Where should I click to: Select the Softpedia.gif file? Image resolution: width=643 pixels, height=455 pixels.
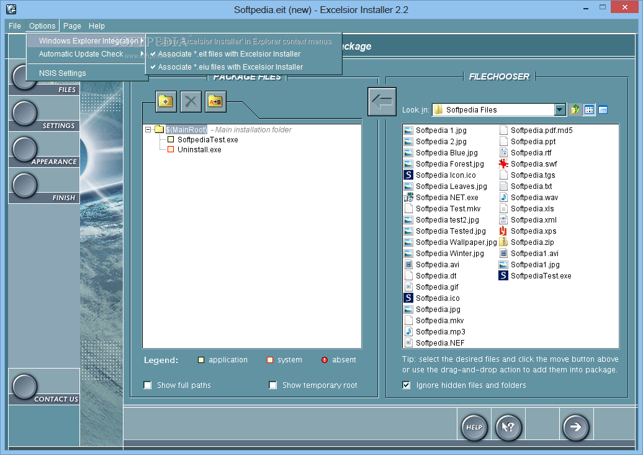(x=432, y=287)
